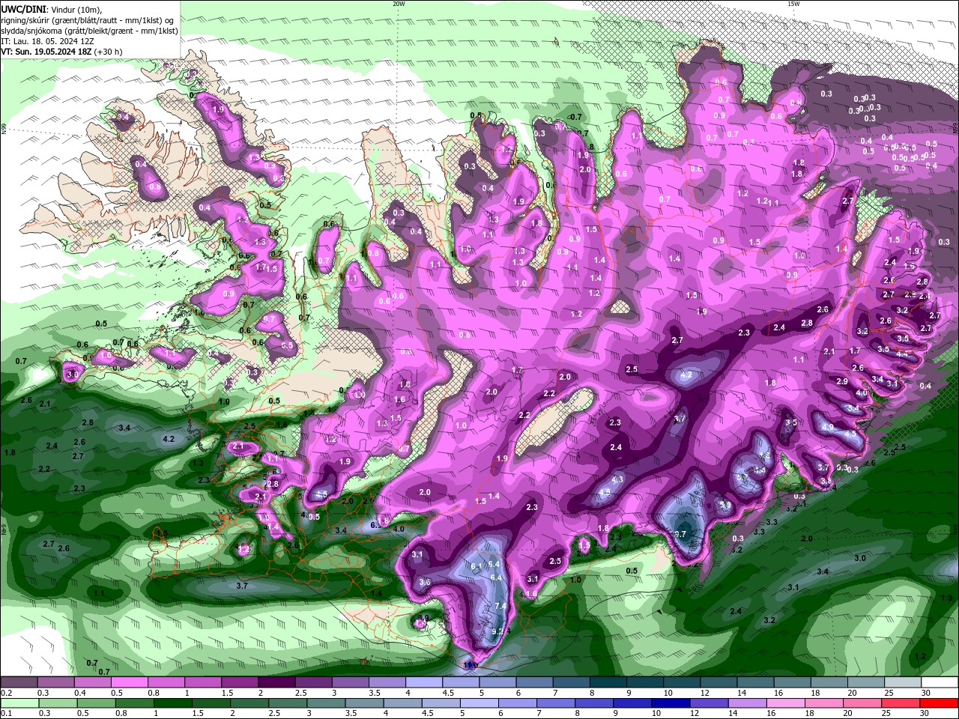Click the pale grey swatch labeled 25 in upper legend row
The width and height of the screenshot is (959, 719).
902,682
